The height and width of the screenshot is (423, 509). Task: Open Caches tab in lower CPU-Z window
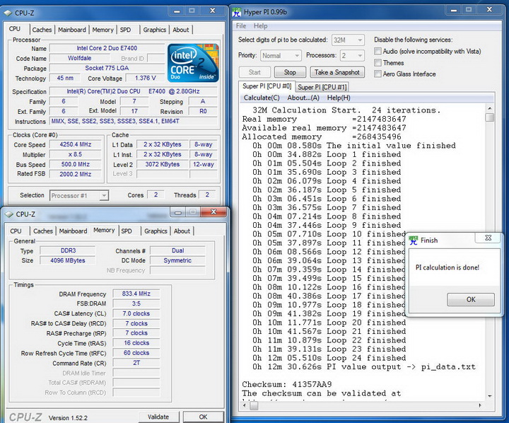(43, 231)
